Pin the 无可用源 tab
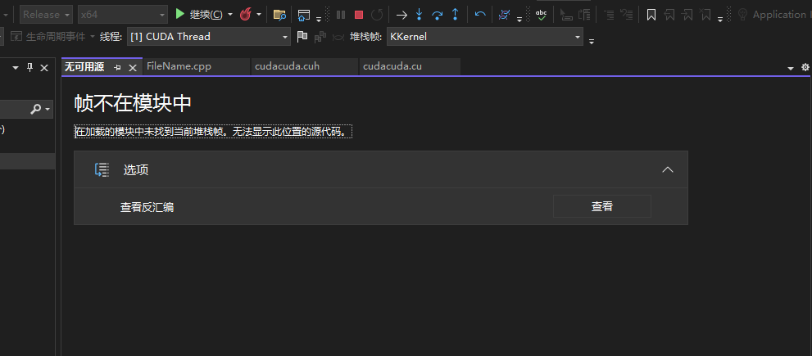 tap(117, 68)
